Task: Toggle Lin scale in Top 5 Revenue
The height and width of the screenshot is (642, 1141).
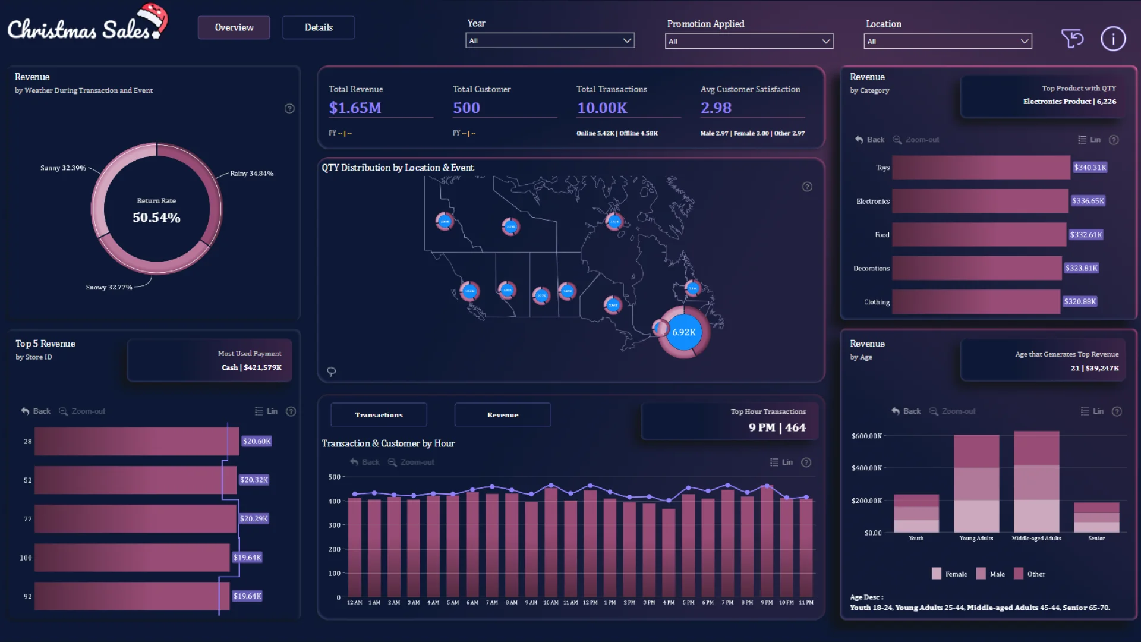Action: [266, 411]
